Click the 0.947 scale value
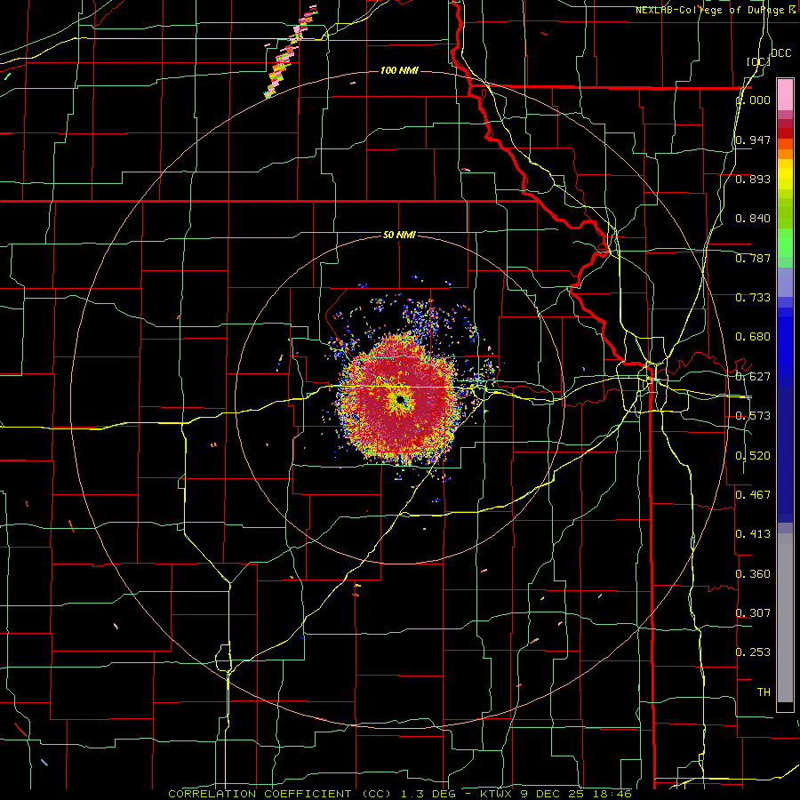 (753, 140)
